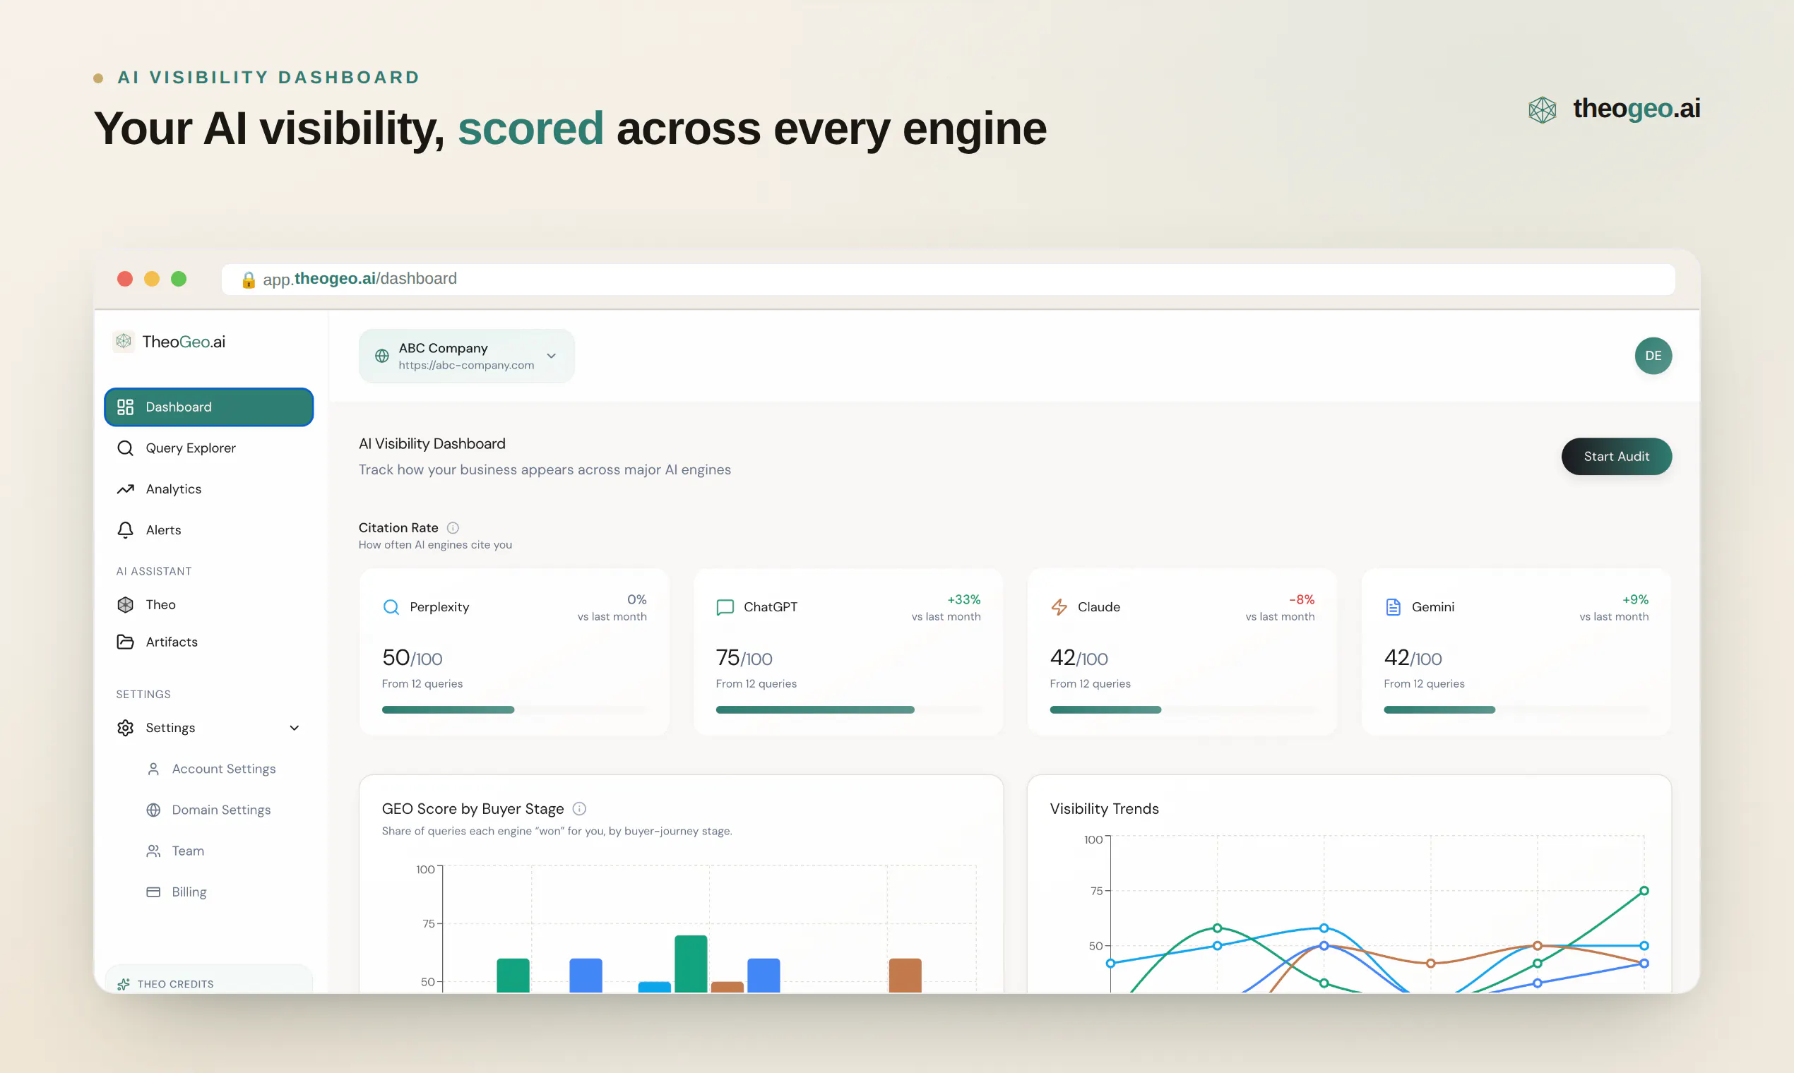The image size is (1794, 1073).
Task: Collapse the Settings section chevron
Action: point(295,728)
